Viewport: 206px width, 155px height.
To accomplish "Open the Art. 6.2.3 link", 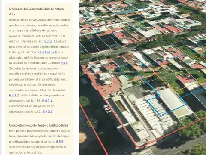I will [48, 41].
